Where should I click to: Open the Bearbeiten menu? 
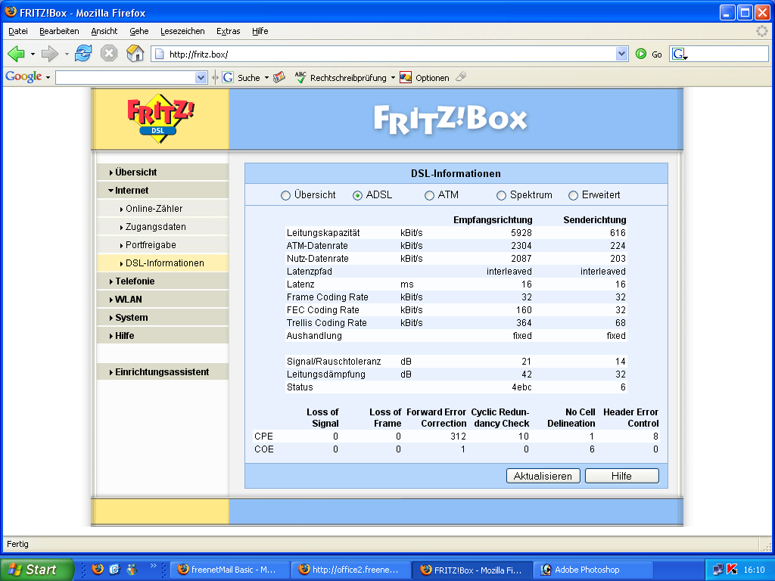click(x=59, y=31)
